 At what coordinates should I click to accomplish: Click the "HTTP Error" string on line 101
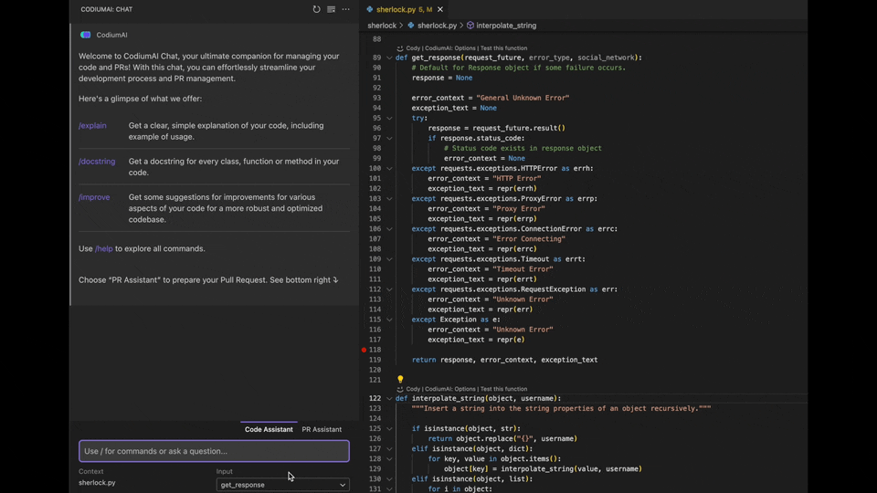click(x=517, y=178)
